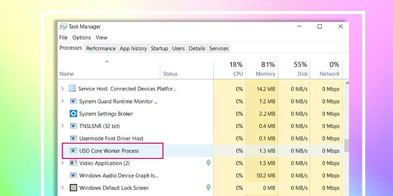Select the Usermode Font Driver Host name

(x=111, y=139)
